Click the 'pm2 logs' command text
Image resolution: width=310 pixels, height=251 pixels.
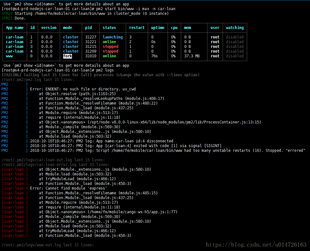tap(105, 70)
